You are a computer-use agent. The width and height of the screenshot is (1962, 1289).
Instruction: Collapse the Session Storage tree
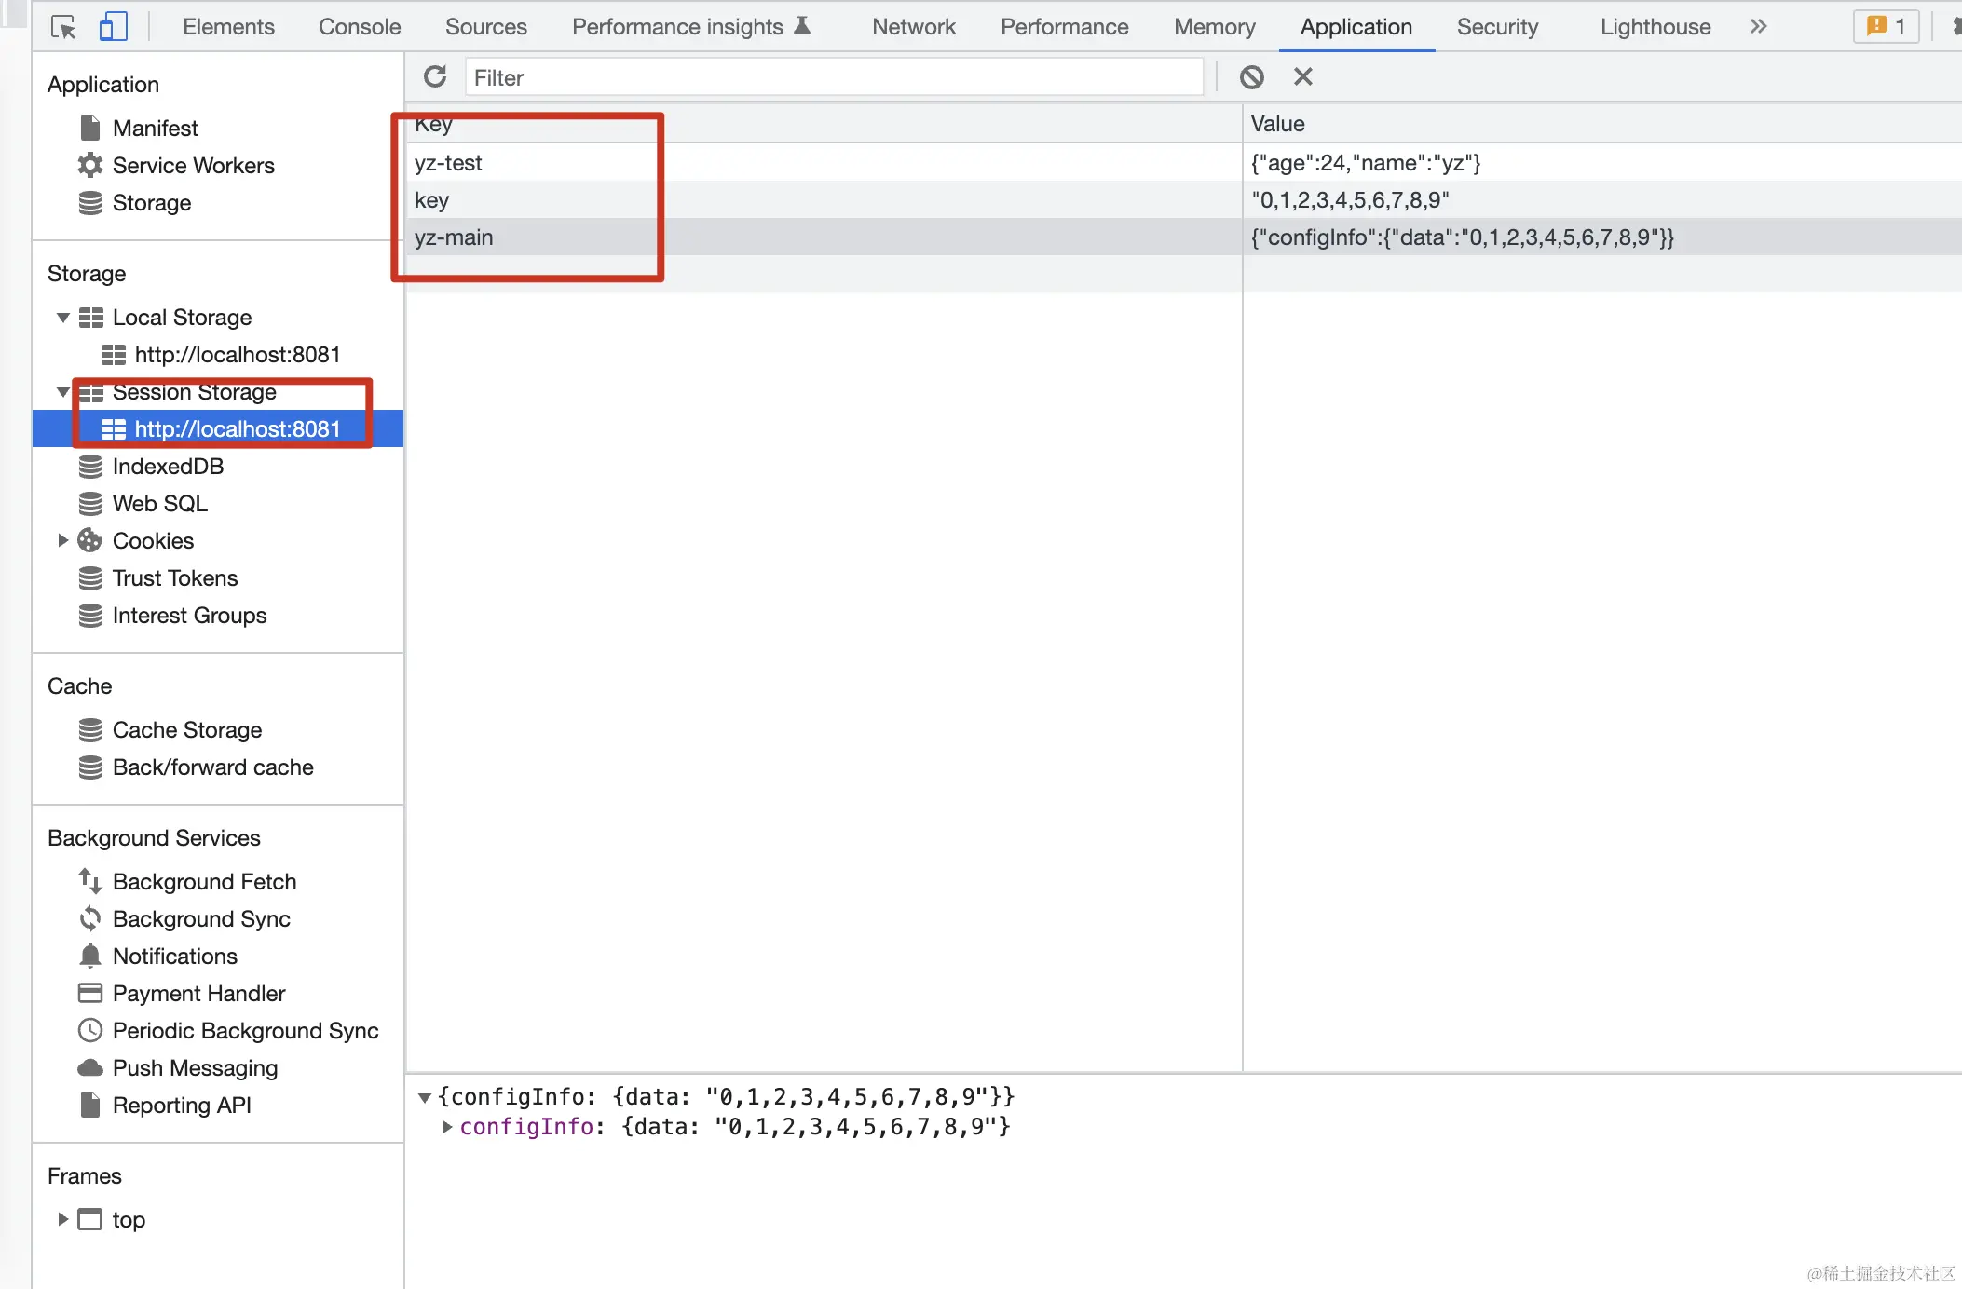(x=63, y=392)
